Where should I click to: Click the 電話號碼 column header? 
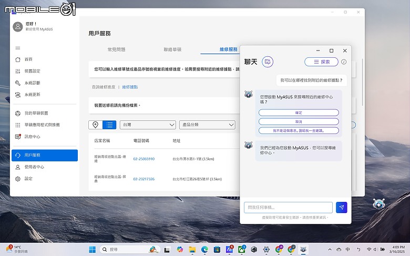[141, 141]
